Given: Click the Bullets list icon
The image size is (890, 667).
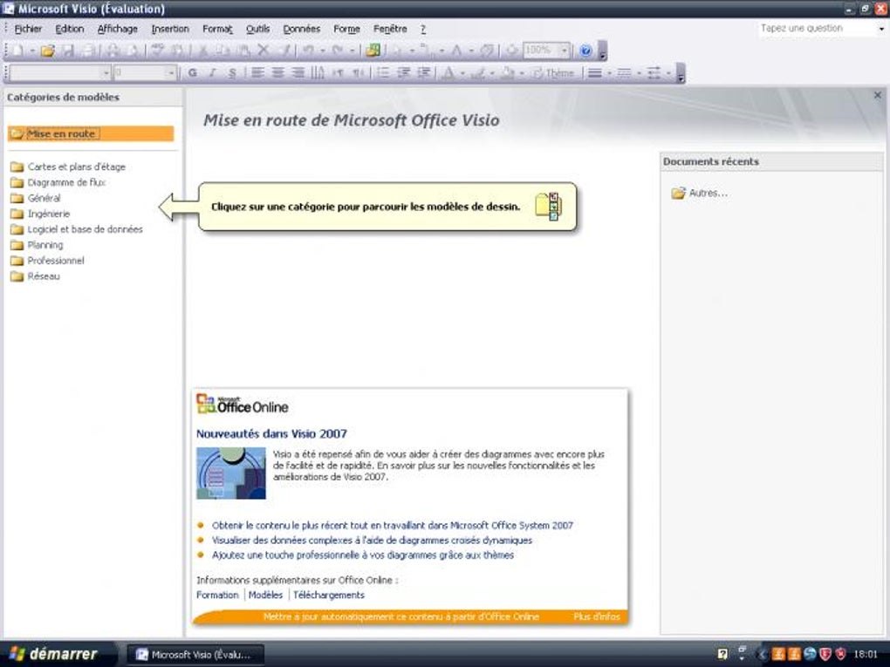Looking at the screenshot, I should (x=383, y=72).
